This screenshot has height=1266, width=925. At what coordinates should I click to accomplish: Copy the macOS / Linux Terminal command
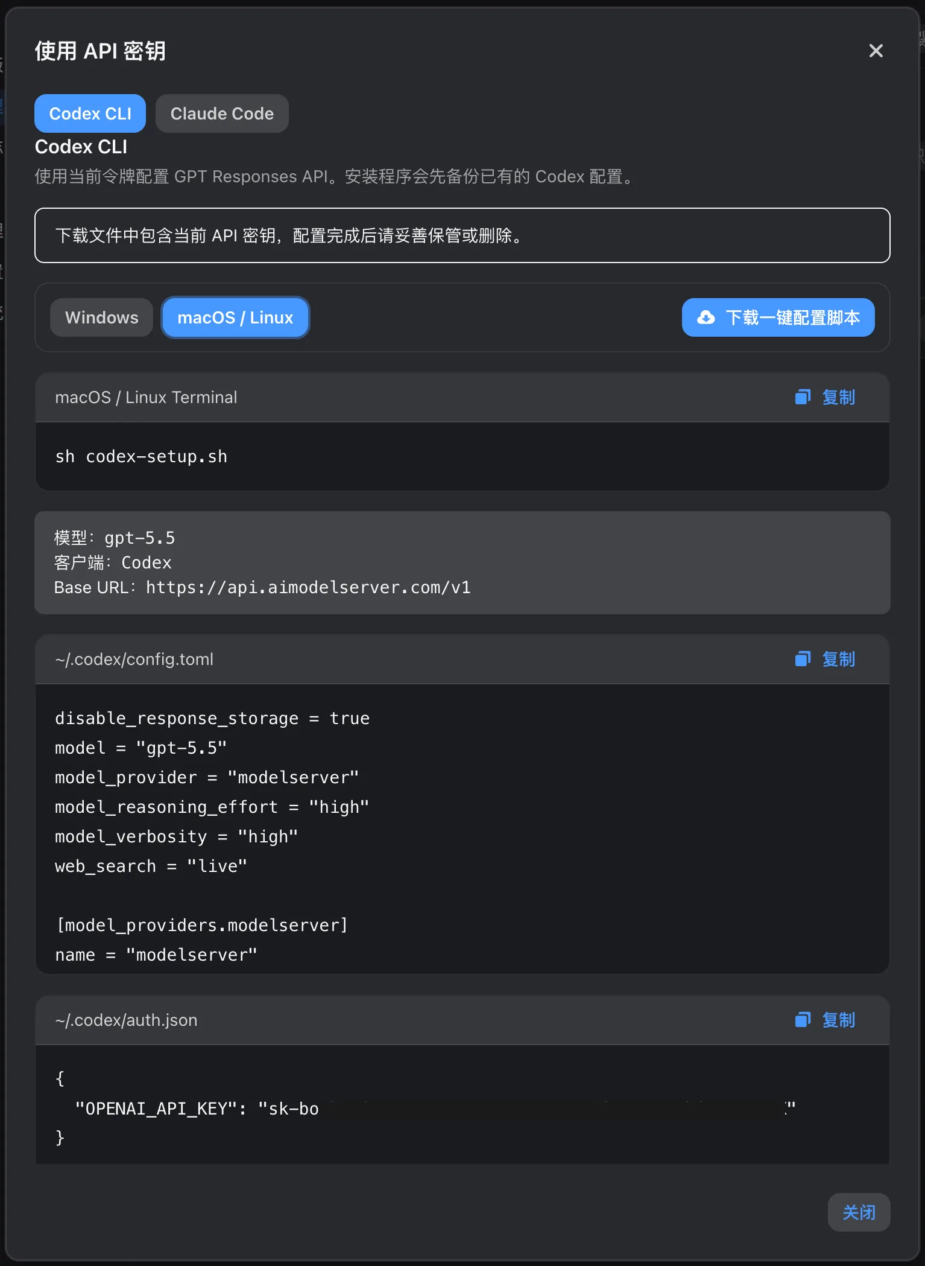pos(825,397)
